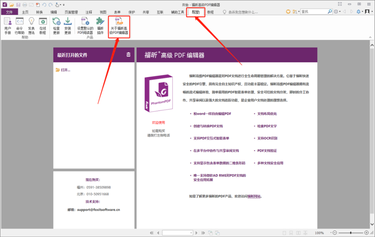The height and width of the screenshot is (237, 375).
Task: Click the 福昕网站 website link
Action: [254, 196]
